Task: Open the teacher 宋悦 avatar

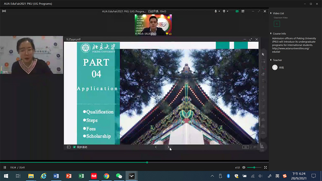Action: pyautogui.click(x=275, y=68)
